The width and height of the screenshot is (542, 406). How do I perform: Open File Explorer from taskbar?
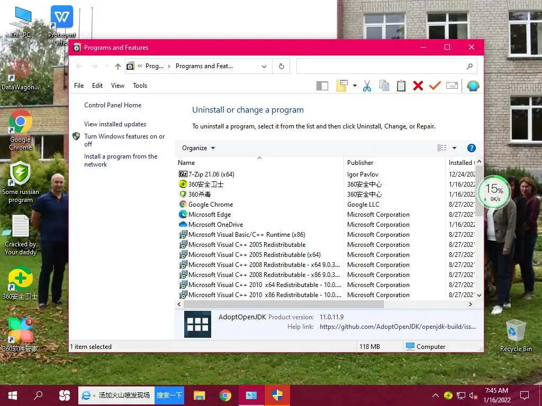click(199, 395)
